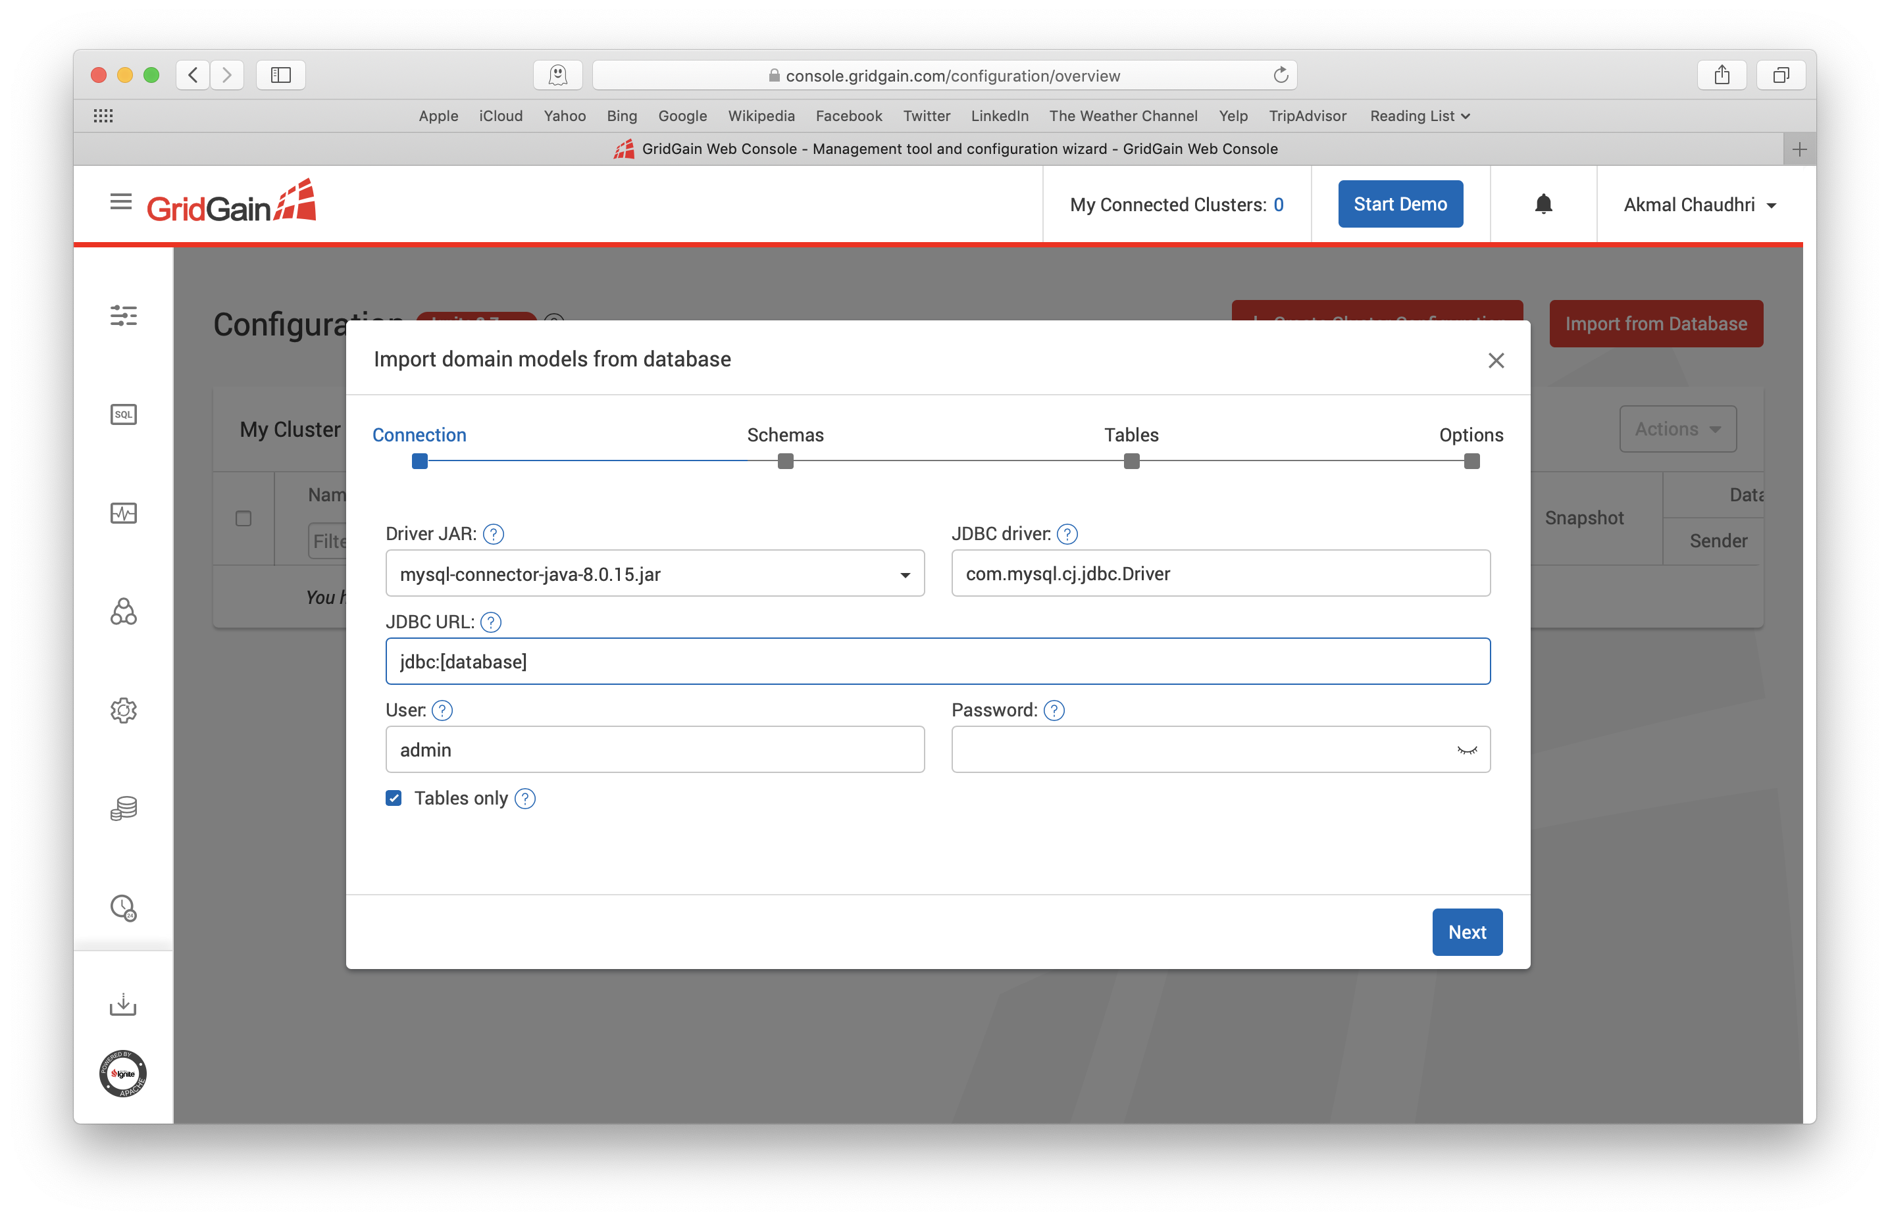Switch to the Schemas step tab

coord(784,435)
